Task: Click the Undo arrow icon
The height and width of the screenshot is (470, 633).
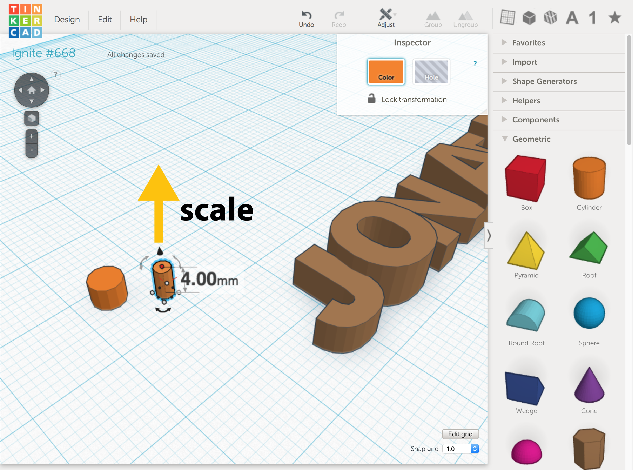Action: coord(306,15)
